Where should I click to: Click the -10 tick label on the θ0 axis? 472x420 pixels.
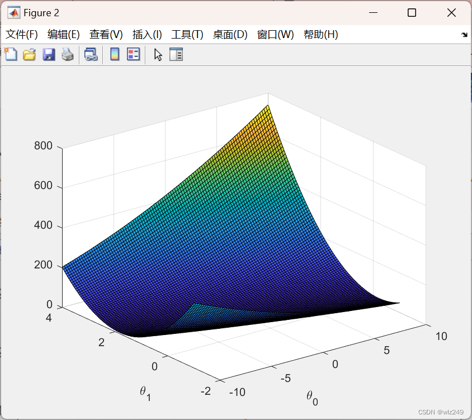click(237, 392)
